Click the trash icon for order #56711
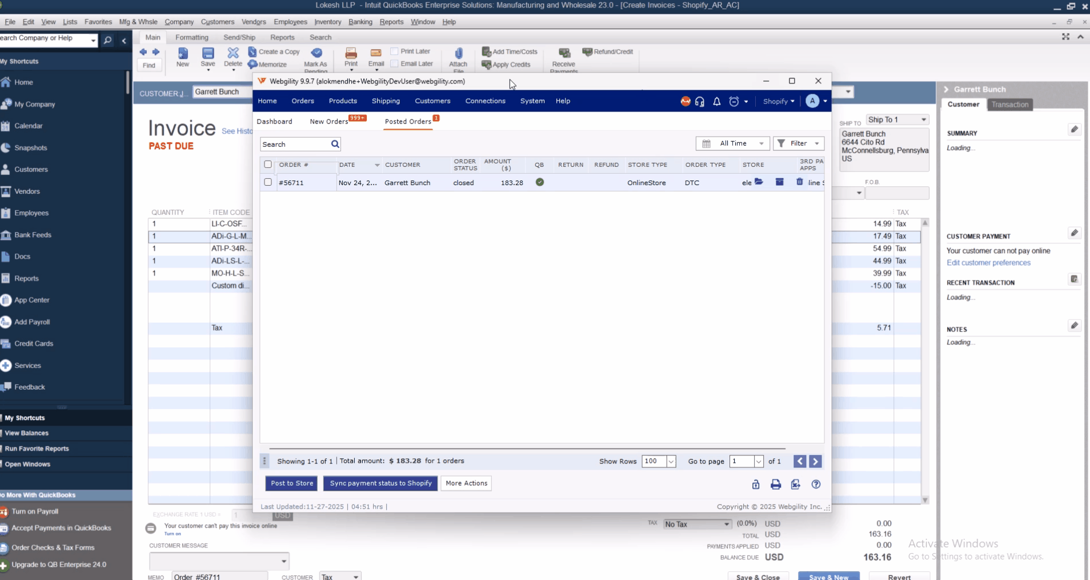This screenshot has width=1090, height=580. point(799,182)
